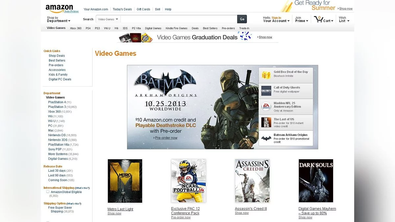
Task: Open the Metro Last Light cover image
Action: pyautogui.click(x=125, y=181)
